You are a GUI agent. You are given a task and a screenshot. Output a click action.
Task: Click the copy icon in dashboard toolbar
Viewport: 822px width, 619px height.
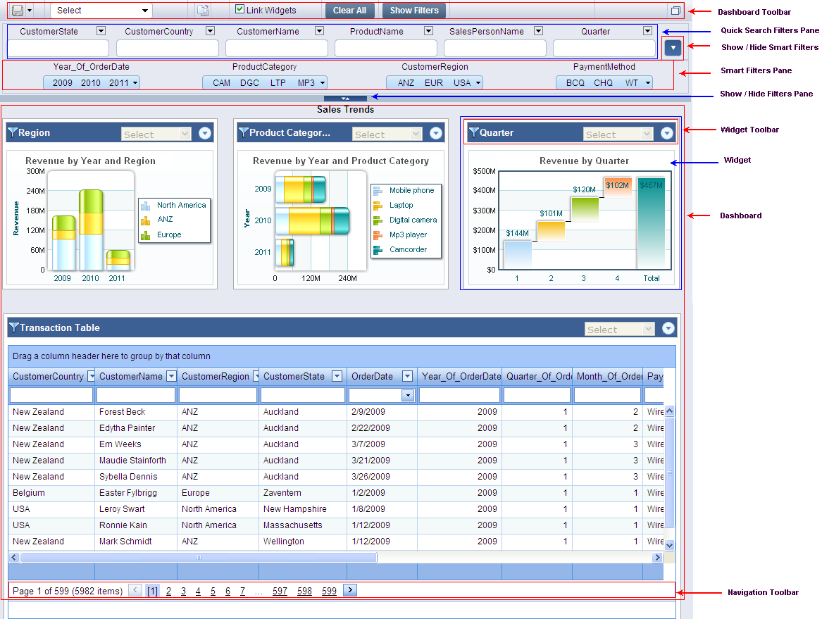(203, 11)
